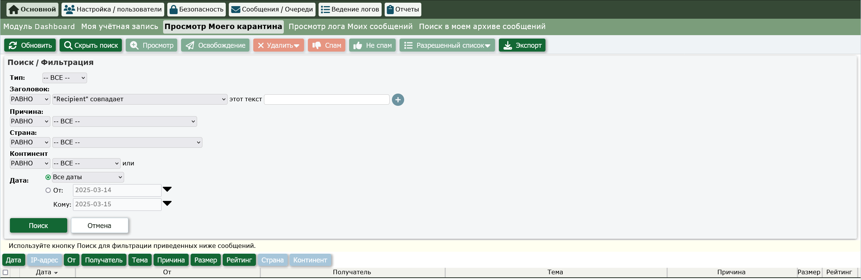
Task: Click the "этот текст" input field
Action: pos(326,100)
